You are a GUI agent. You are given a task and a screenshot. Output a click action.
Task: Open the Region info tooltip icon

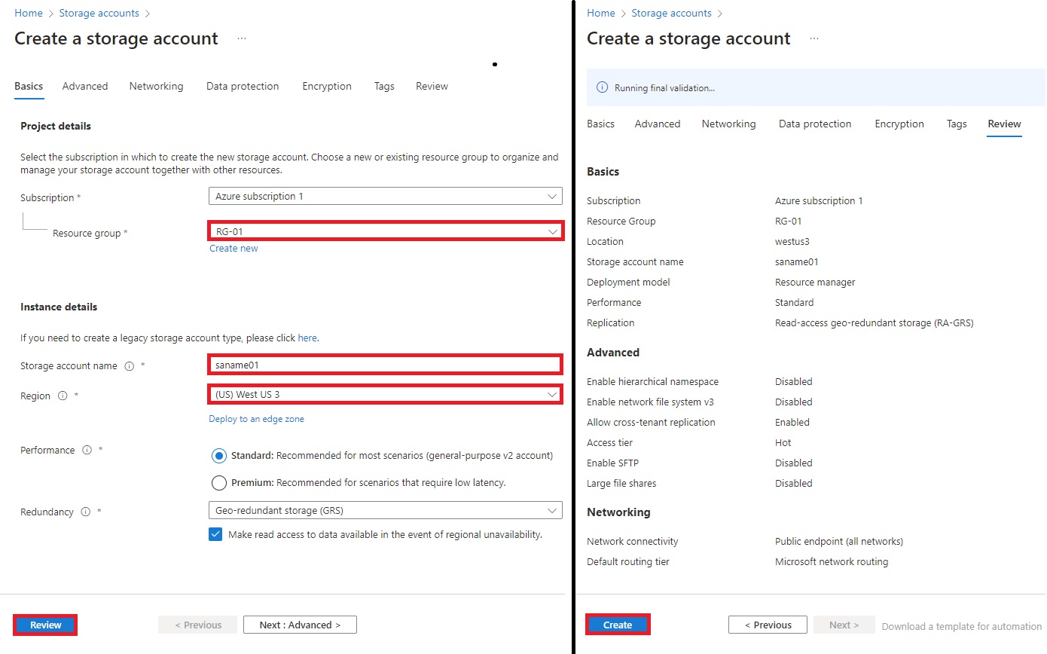tap(61, 396)
